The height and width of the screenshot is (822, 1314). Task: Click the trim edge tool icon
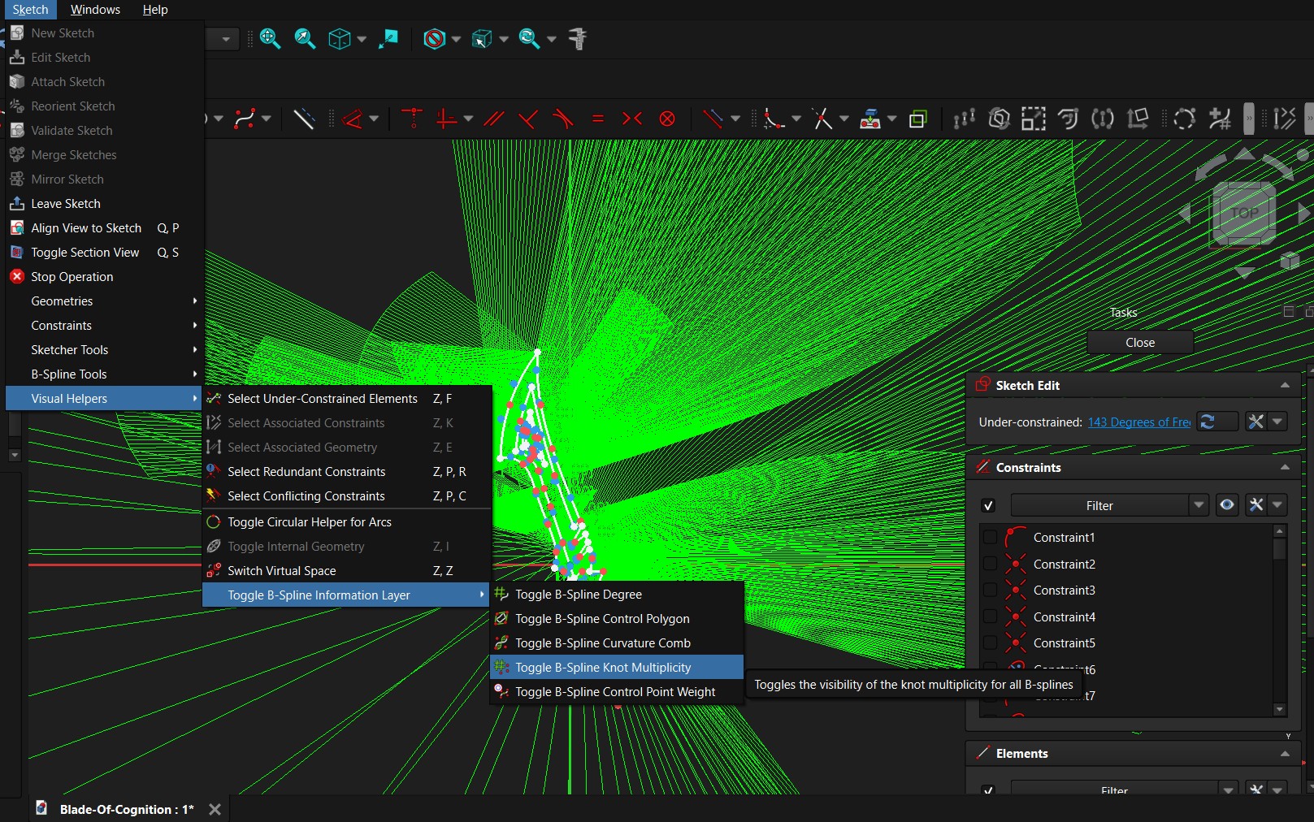[822, 119]
